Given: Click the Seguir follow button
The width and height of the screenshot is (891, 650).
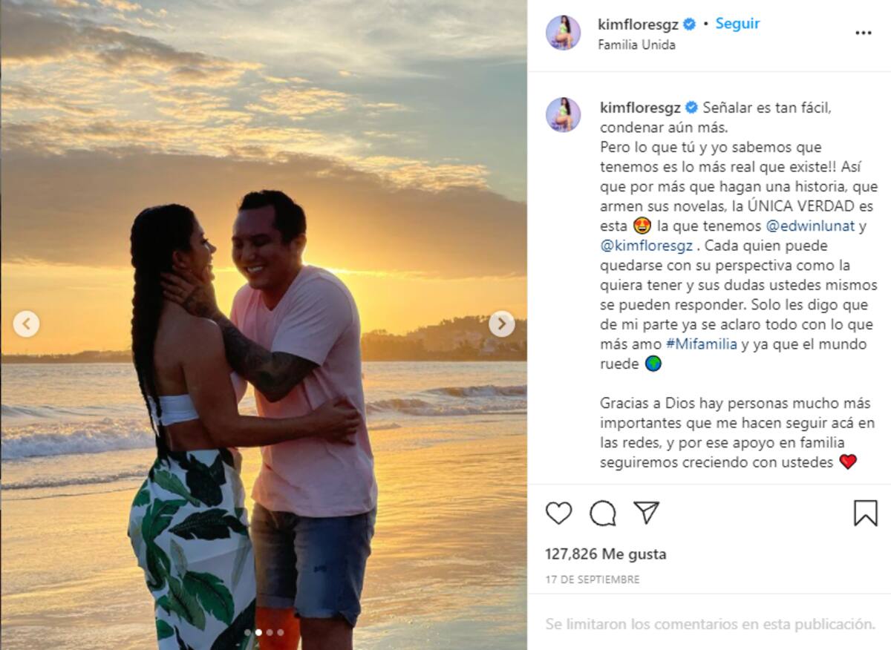Looking at the screenshot, I should 737,24.
